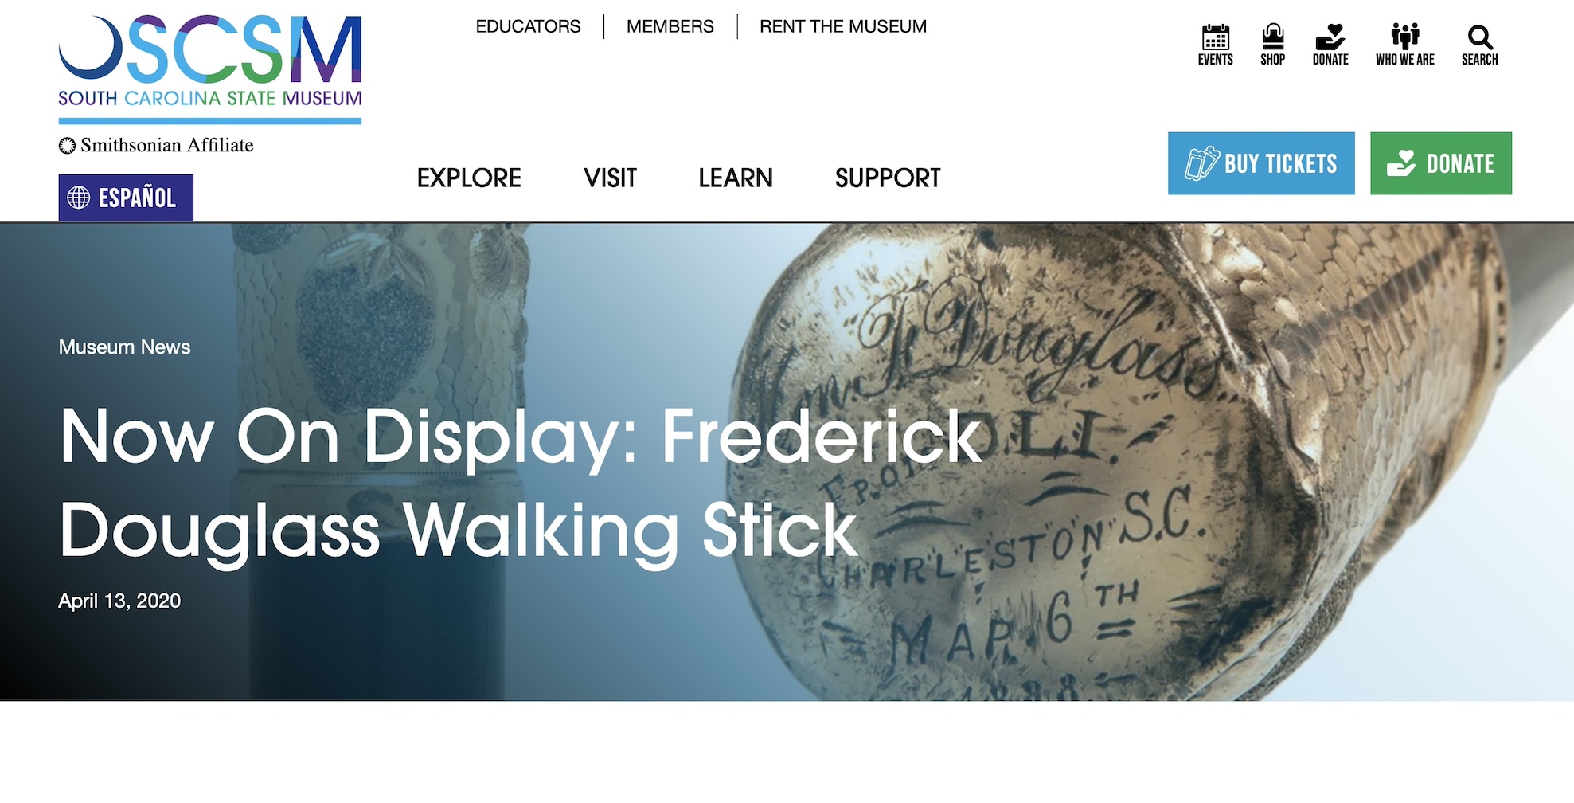Select the Buy Tickets button label
The height and width of the screenshot is (803, 1574).
click(x=1281, y=163)
